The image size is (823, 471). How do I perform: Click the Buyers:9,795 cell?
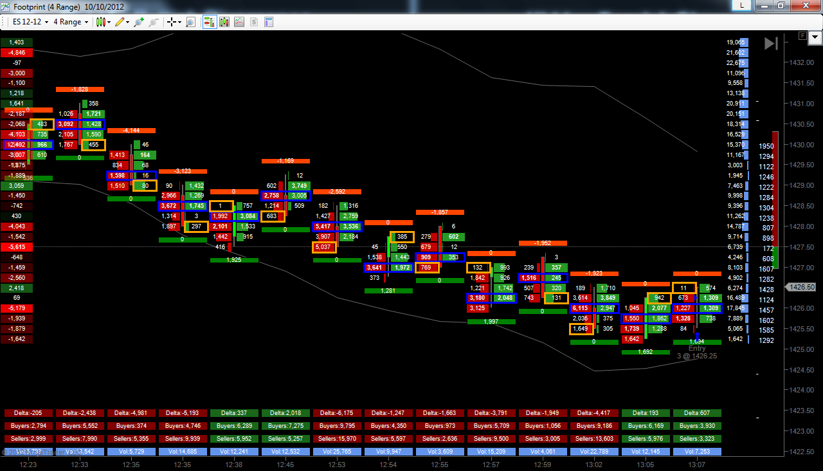click(x=337, y=426)
